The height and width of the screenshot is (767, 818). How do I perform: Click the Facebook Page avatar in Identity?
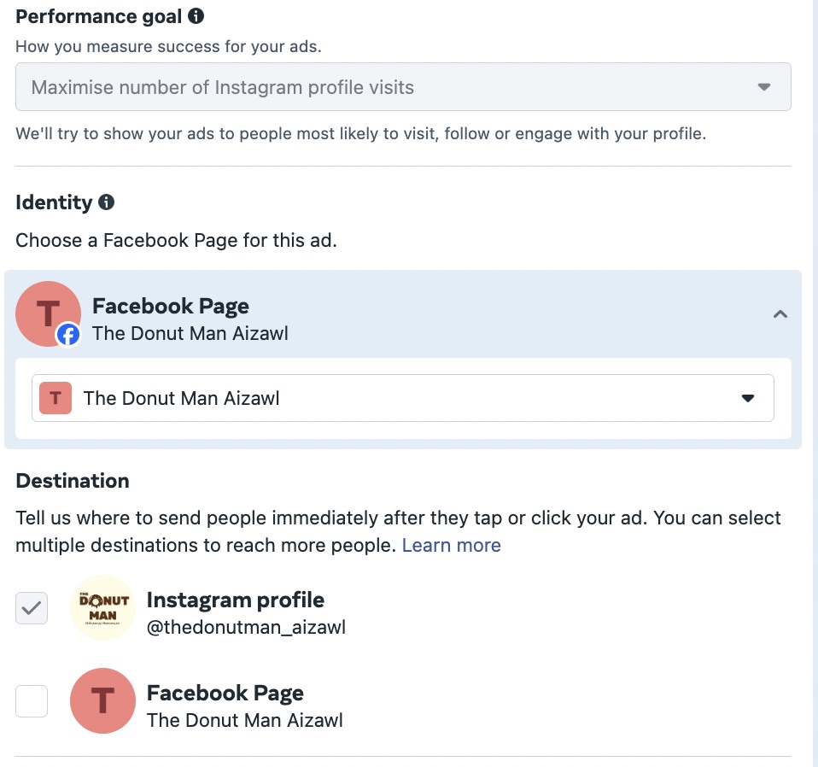point(47,313)
